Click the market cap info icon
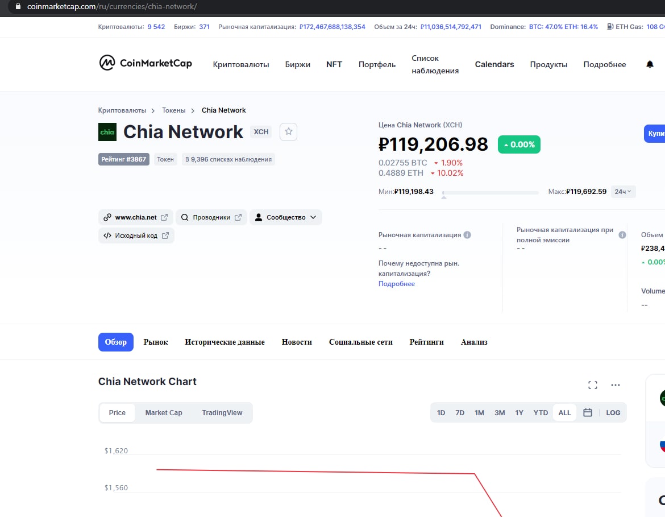The height and width of the screenshot is (517, 665). pos(467,235)
